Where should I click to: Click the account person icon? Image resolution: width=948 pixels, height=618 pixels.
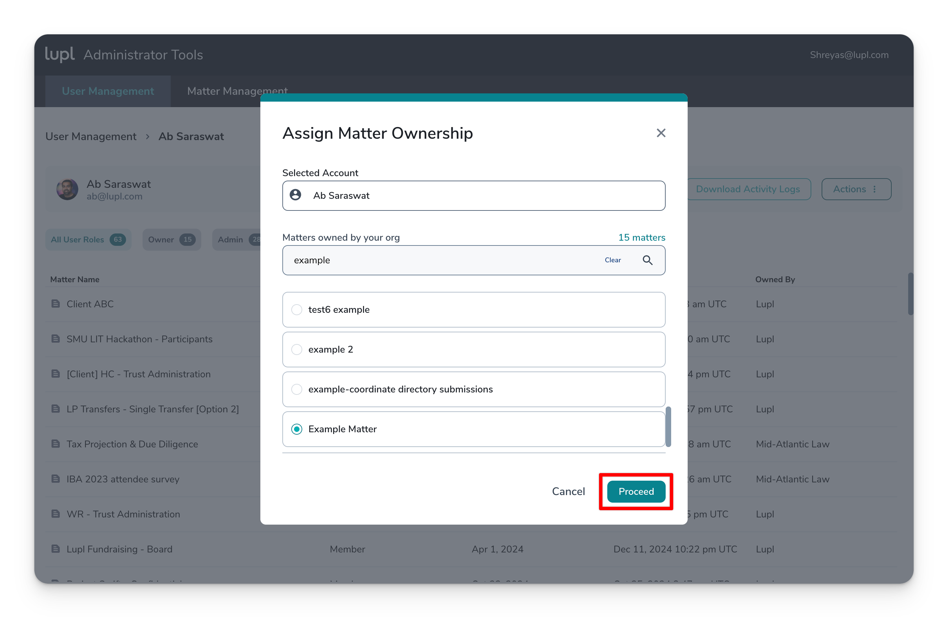(x=295, y=195)
